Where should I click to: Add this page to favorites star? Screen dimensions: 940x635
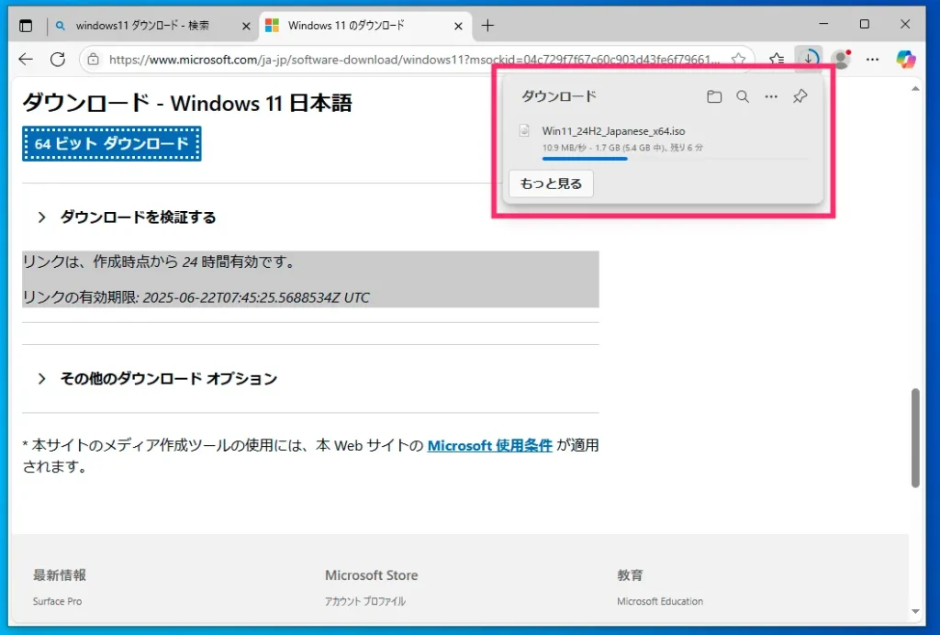pyautogui.click(x=739, y=60)
